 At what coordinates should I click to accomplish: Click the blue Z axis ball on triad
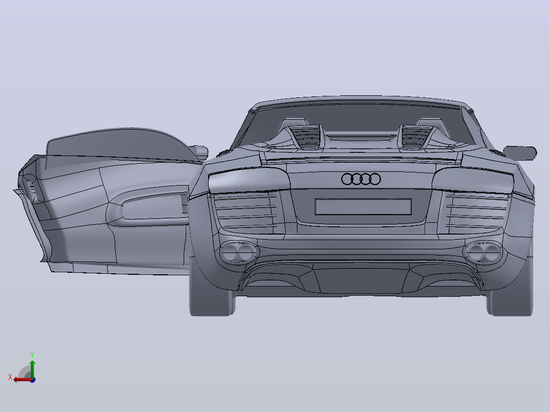point(33,380)
